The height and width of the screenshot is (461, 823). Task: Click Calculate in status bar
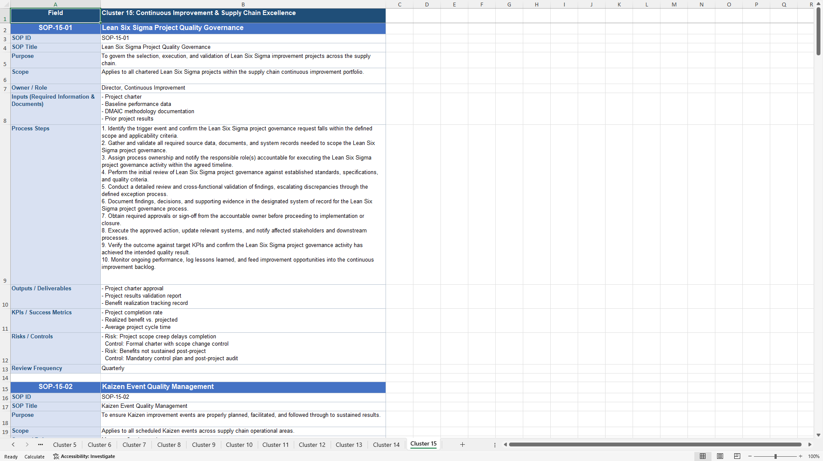coord(34,457)
